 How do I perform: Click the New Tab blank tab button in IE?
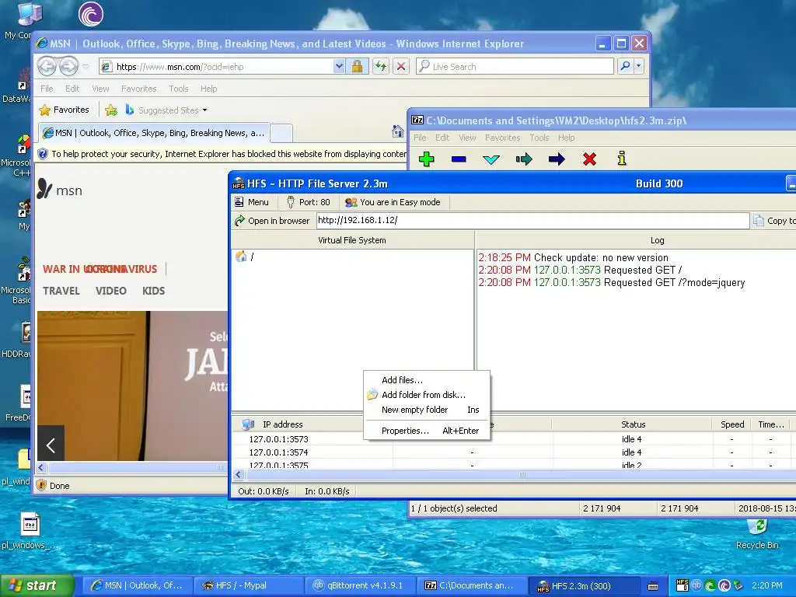point(281,134)
